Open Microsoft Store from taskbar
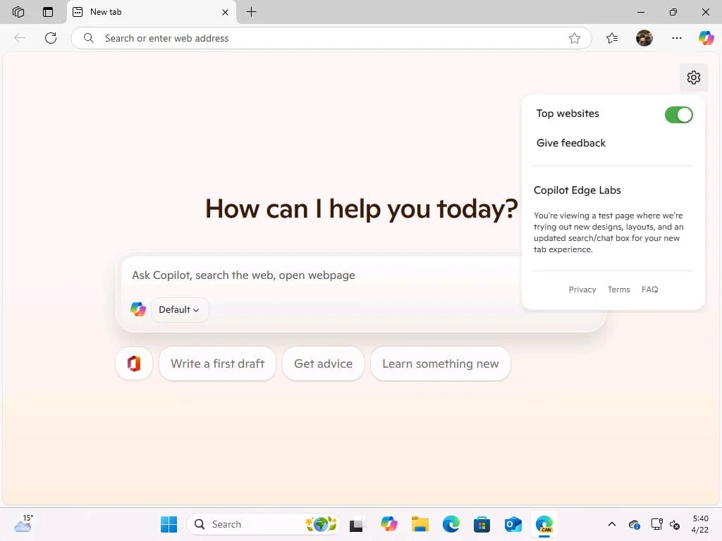Image resolution: width=722 pixels, height=541 pixels. (482, 524)
